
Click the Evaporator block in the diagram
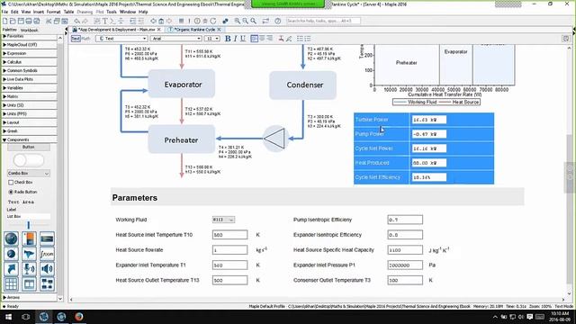click(x=182, y=84)
